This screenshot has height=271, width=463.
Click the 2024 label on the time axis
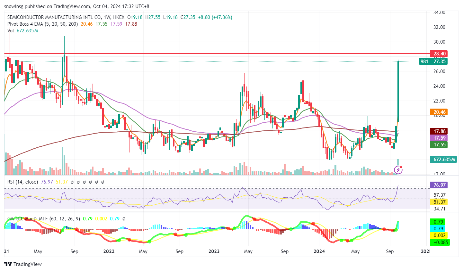(x=319, y=251)
